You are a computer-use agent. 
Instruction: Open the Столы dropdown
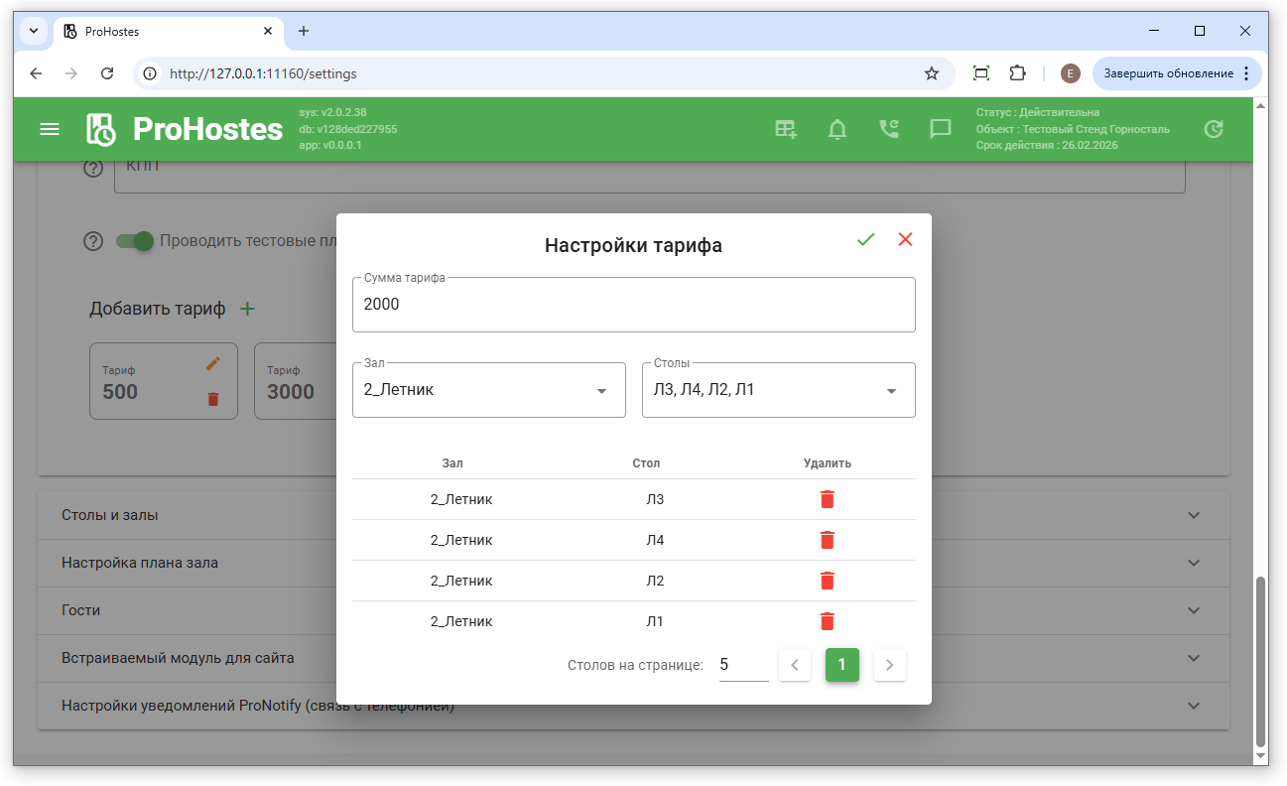(x=778, y=390)
